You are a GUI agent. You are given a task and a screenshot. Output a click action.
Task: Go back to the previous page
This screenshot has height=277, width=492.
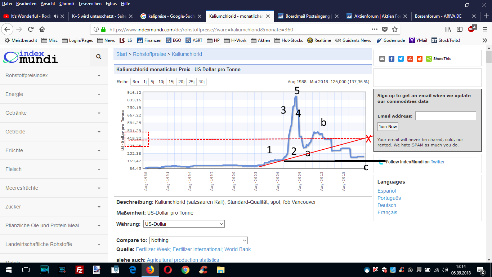pos(8,29)
